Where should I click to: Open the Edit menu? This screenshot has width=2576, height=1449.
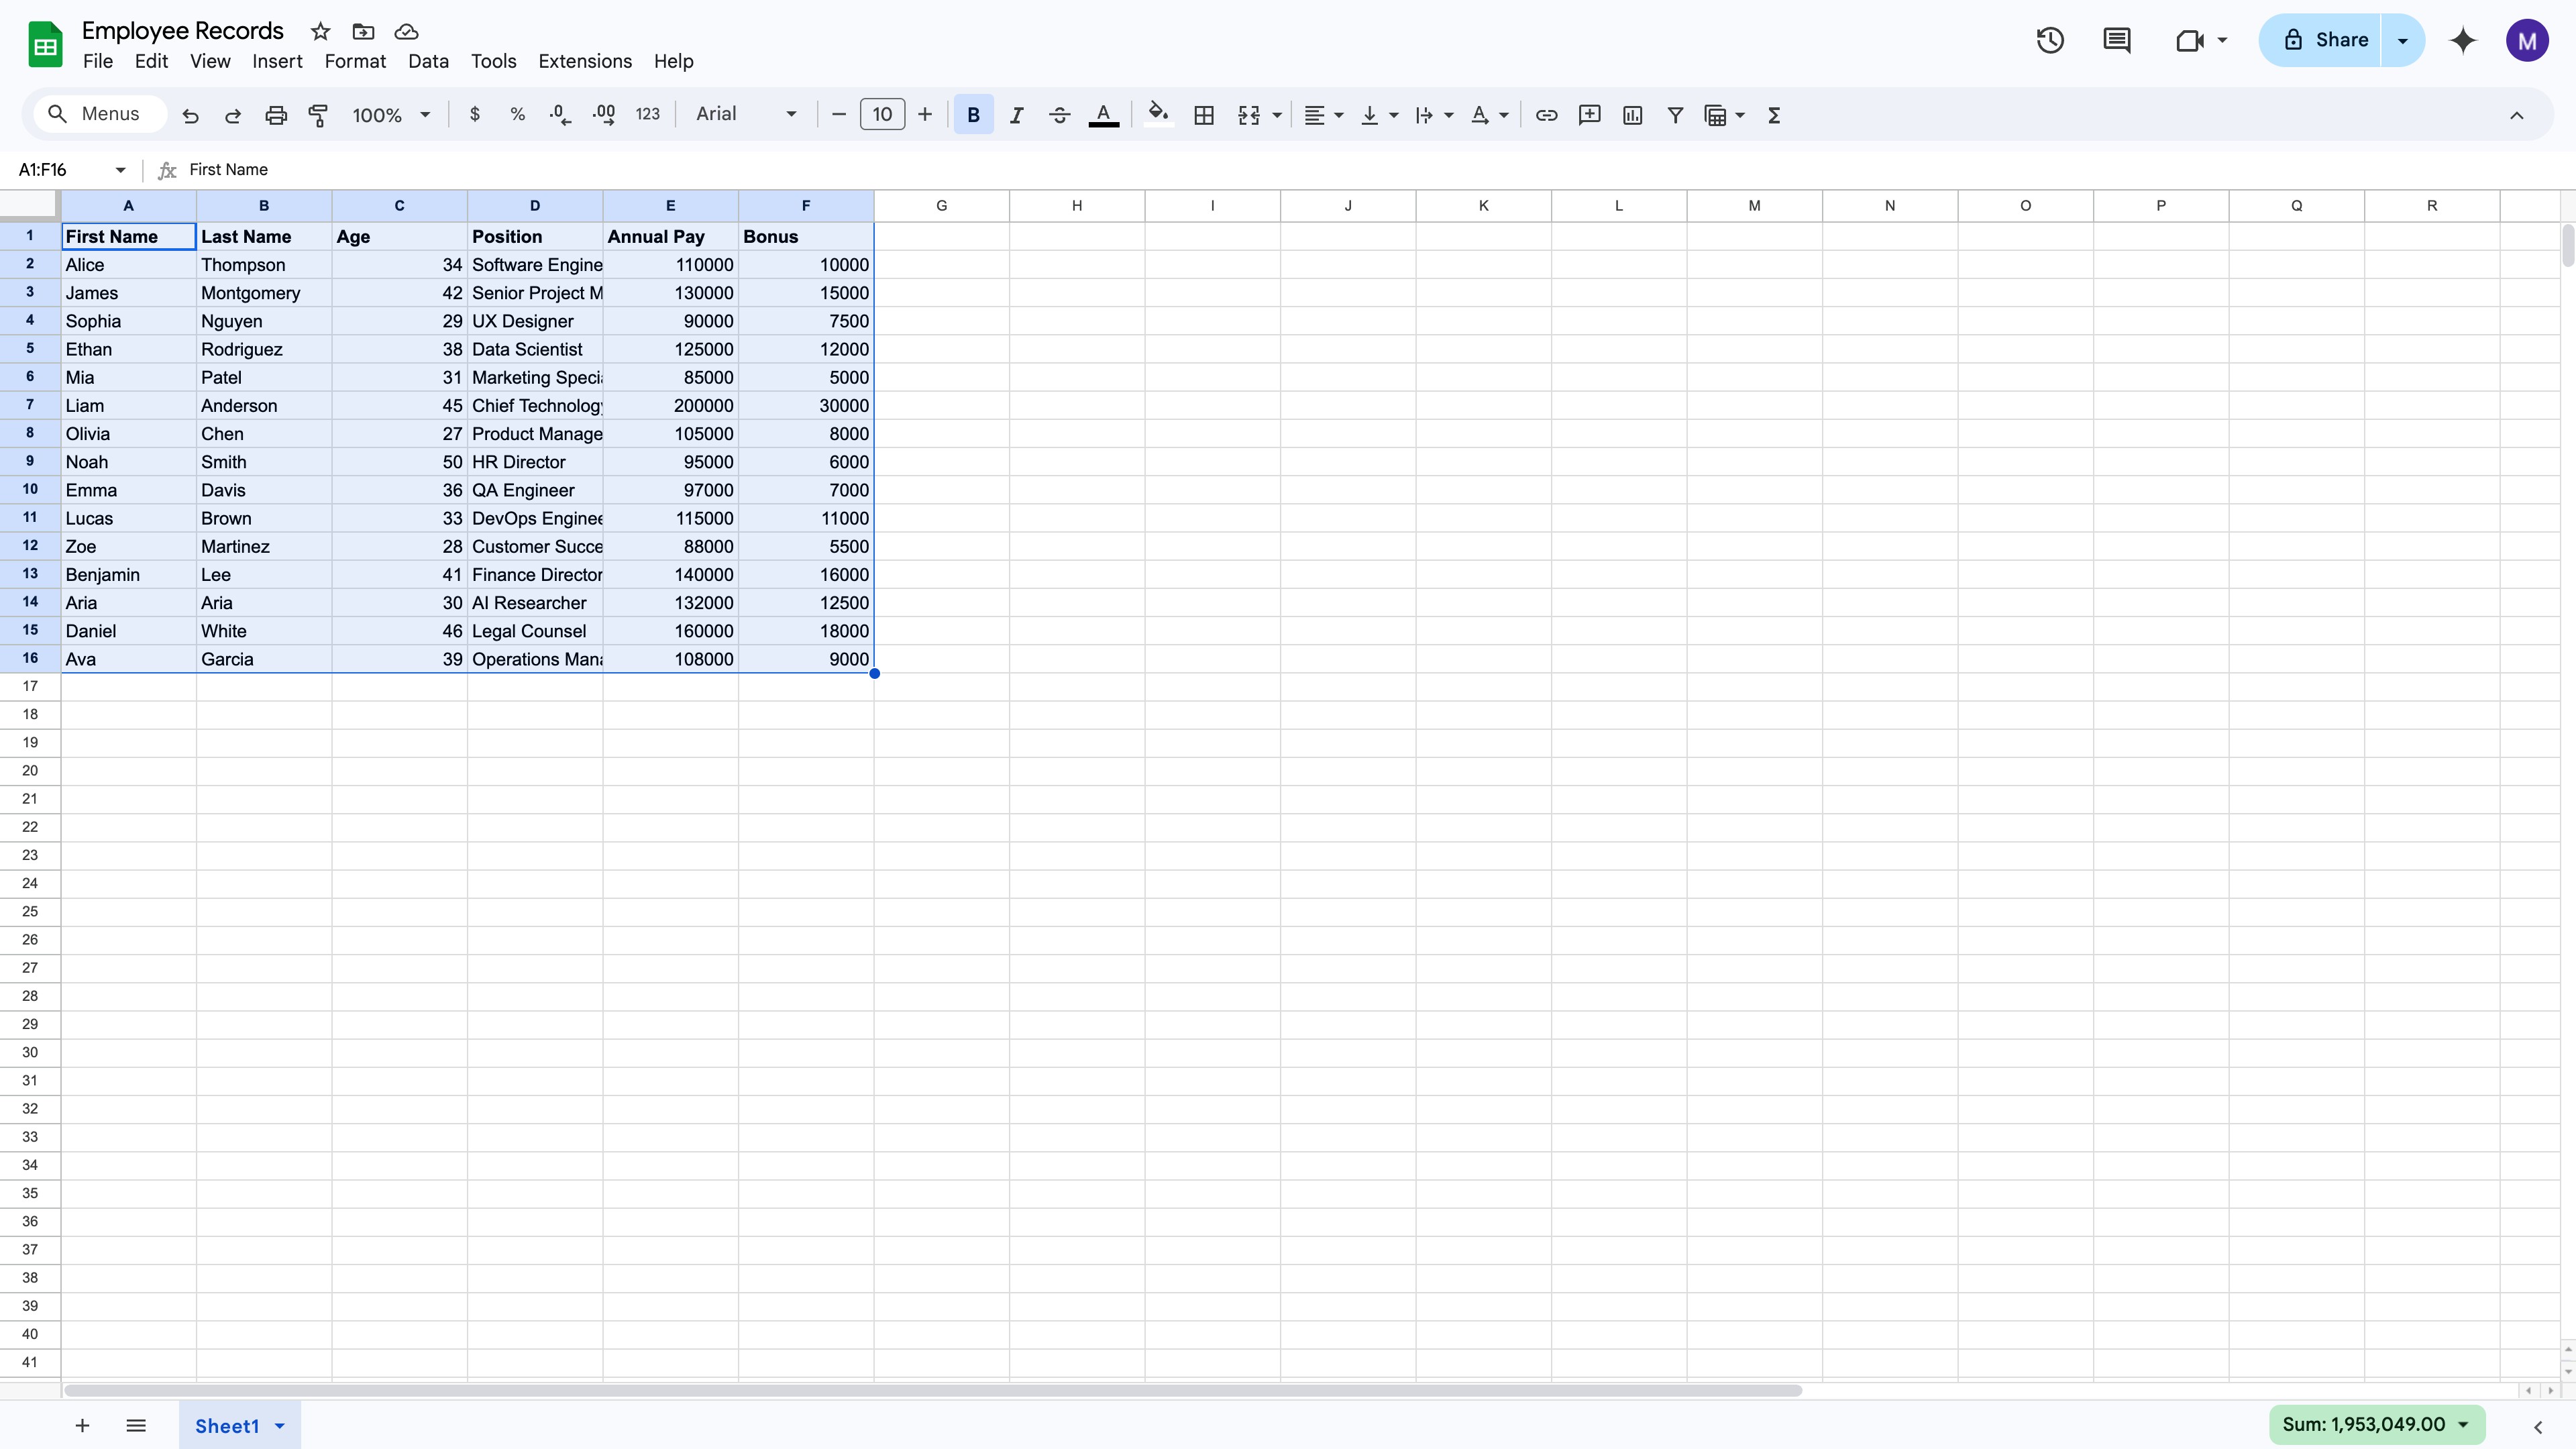(x=151, y=61)
